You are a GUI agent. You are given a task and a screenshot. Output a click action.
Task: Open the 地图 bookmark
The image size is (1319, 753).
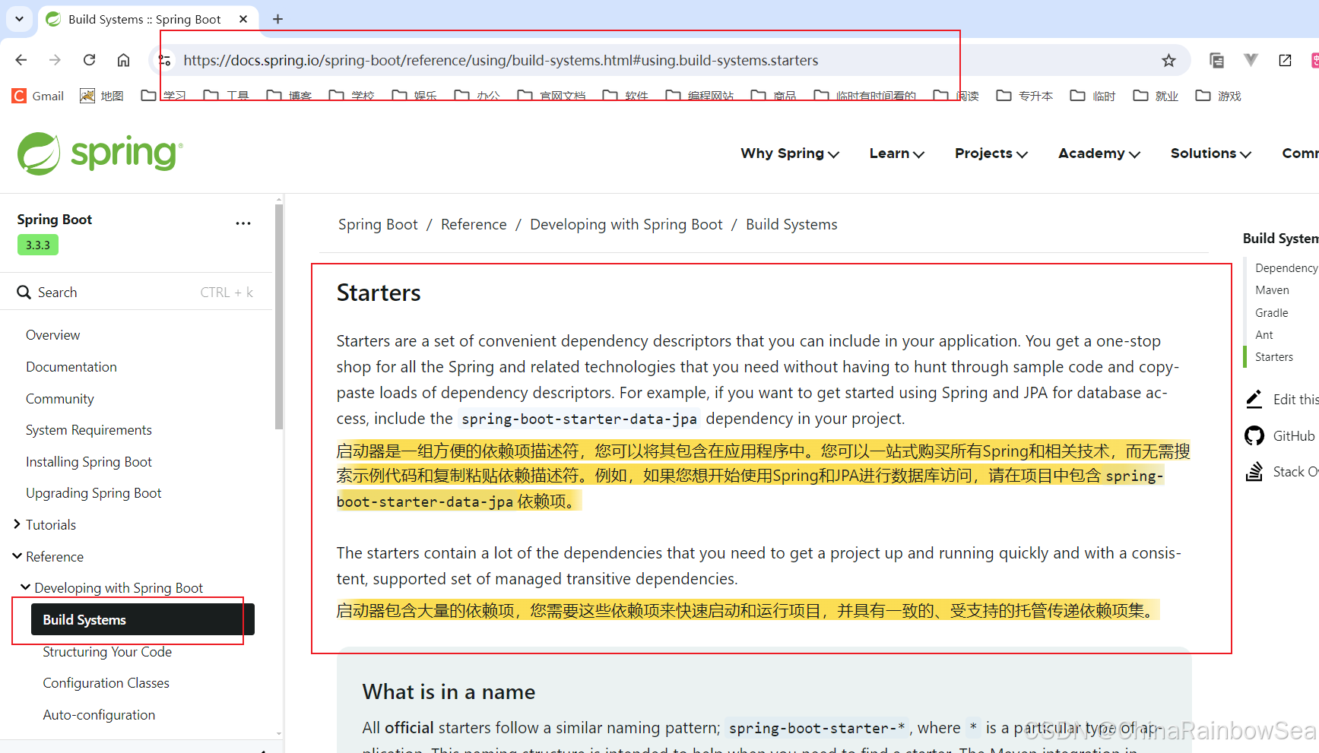click(x=102, y=96)
